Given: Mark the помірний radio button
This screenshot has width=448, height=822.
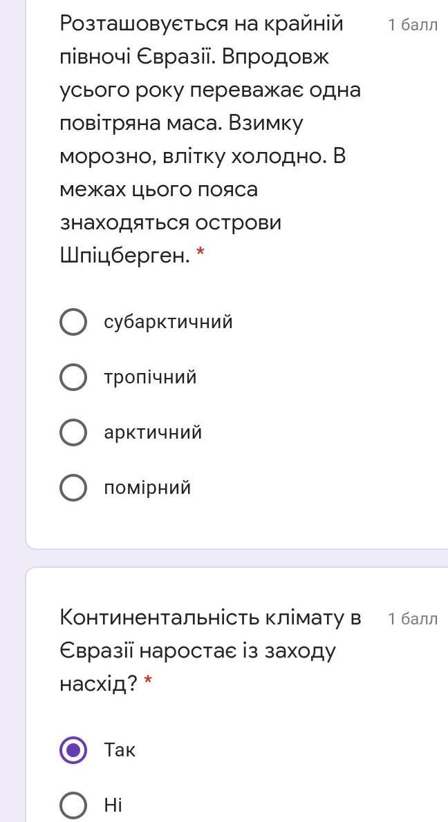Looking at the screenshot, I should coord(73,488).
